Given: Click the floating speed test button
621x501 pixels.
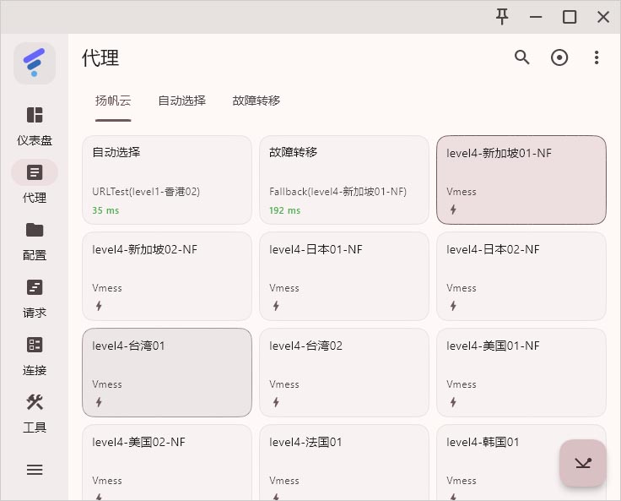Looking at the screenshot, I should coord(583,463).
